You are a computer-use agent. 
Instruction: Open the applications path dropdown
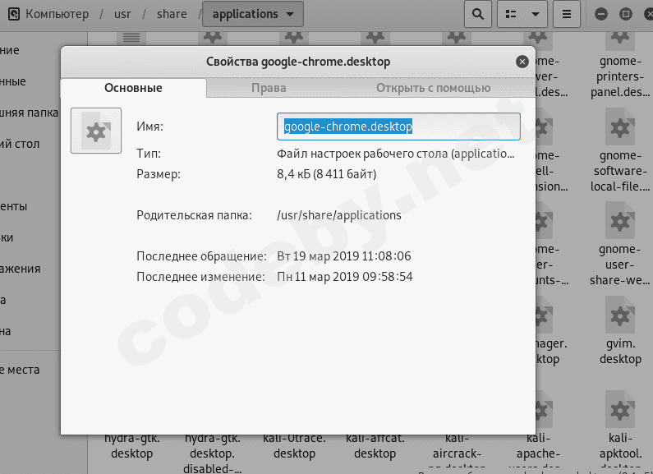[x=253, y=14]
